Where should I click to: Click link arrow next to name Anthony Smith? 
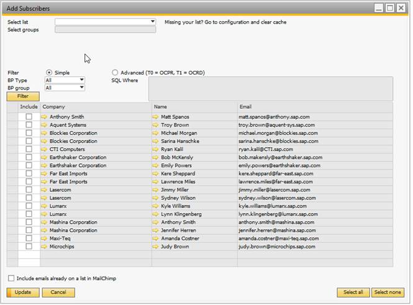click(x=156, y=222)
